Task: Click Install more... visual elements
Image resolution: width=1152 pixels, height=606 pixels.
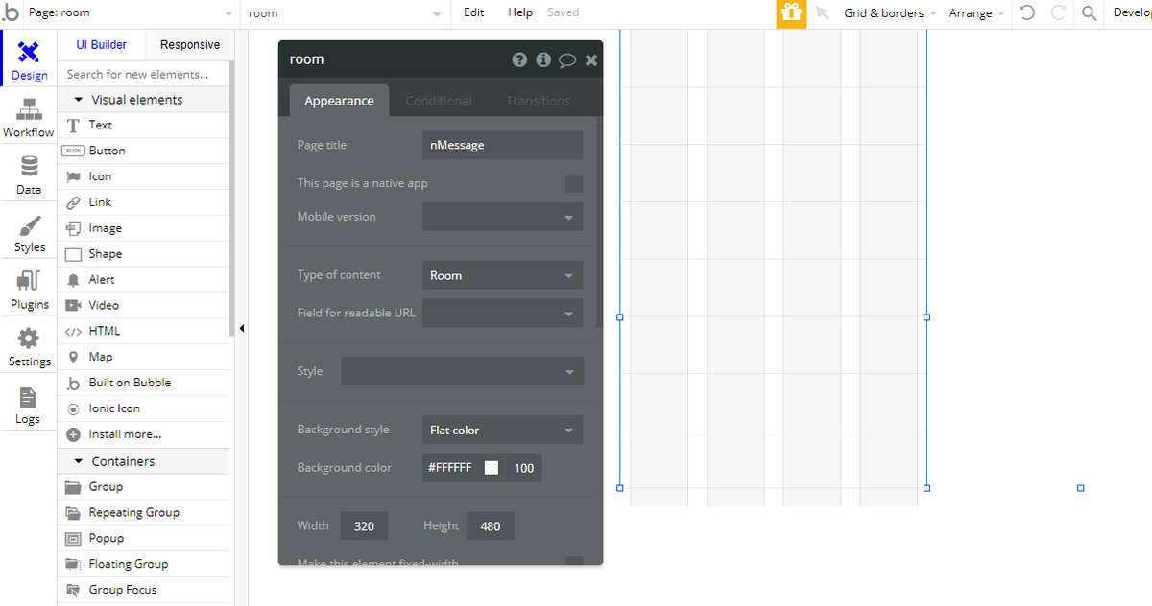Action: coord(144,434)
